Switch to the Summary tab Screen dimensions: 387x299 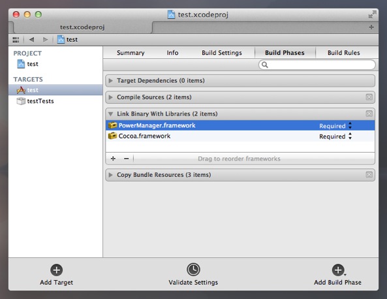pyautogui.click(x=131, y=53)
